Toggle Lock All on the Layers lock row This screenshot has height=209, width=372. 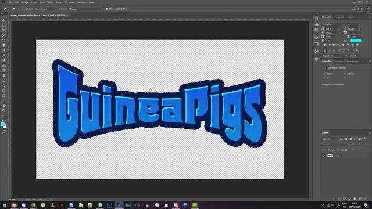click(346, 150)
